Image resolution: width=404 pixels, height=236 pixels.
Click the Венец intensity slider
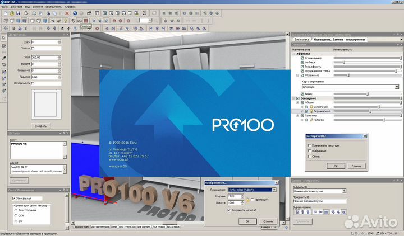[368, 94]
